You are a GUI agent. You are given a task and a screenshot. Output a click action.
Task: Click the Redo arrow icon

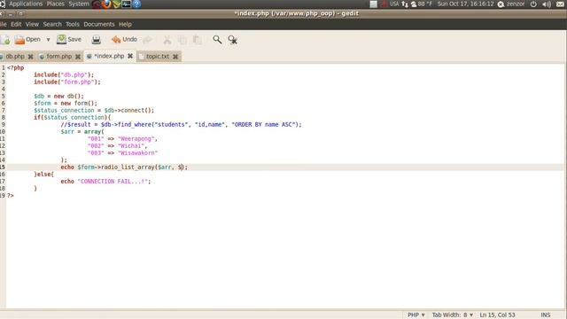[147, 40]
